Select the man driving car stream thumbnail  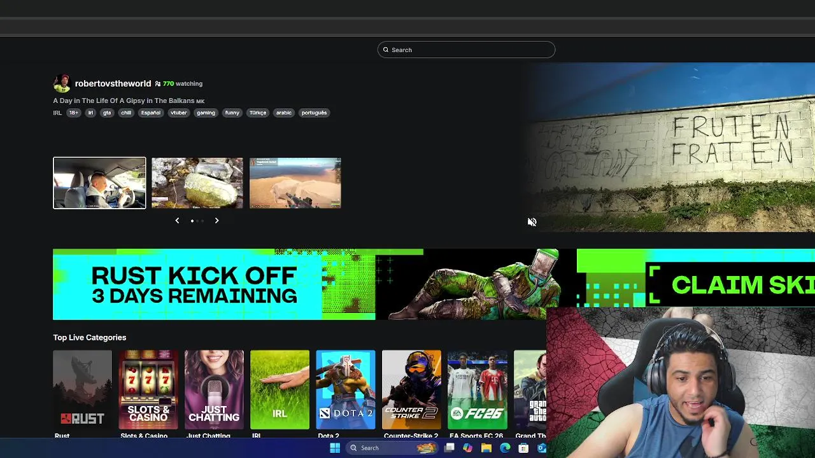point(99,183)
